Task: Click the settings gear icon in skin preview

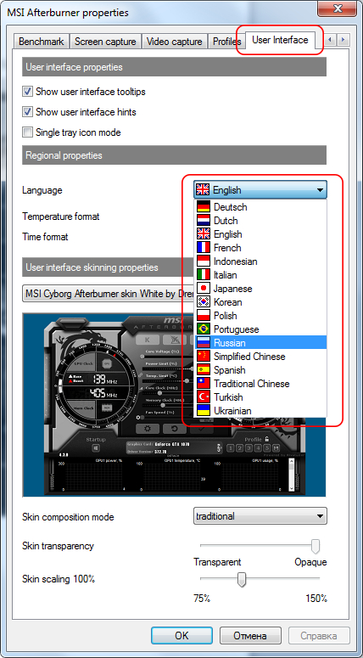Action: (x=146, y=429)
